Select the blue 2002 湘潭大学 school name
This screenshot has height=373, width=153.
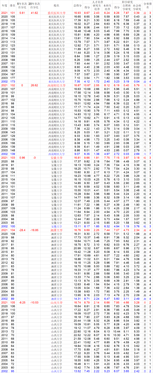pyautogui.click(x=57, y=298)
